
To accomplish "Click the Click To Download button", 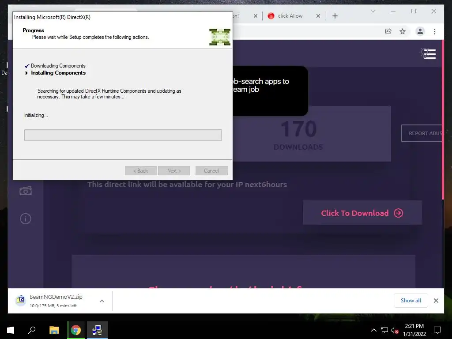I will pos(362,213).
